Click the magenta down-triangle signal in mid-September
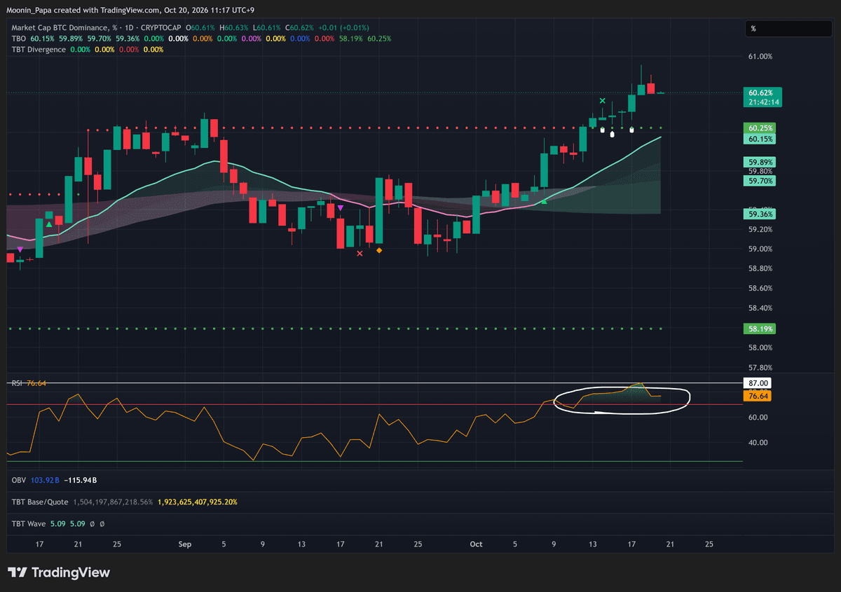This screenshot has width=841, height=592. pos(341,208)
